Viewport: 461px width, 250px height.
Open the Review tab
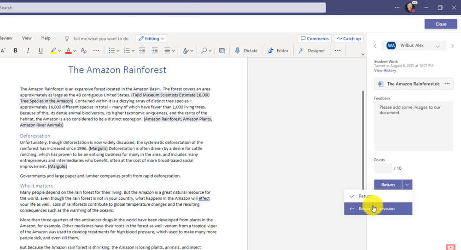point(6,38)
